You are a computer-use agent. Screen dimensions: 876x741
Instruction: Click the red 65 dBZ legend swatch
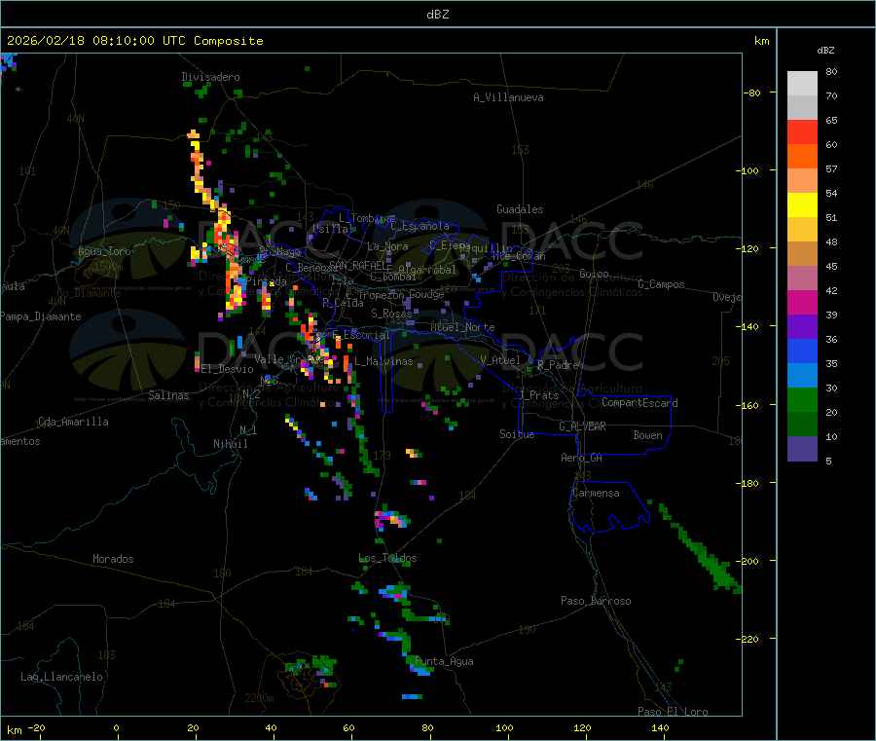click(x=802, y=132)
